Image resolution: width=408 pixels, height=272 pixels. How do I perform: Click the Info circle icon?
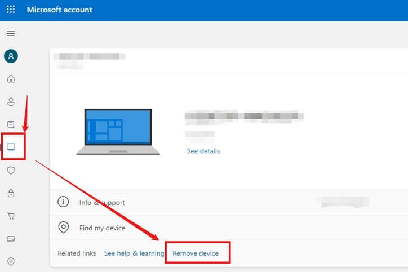63,202
